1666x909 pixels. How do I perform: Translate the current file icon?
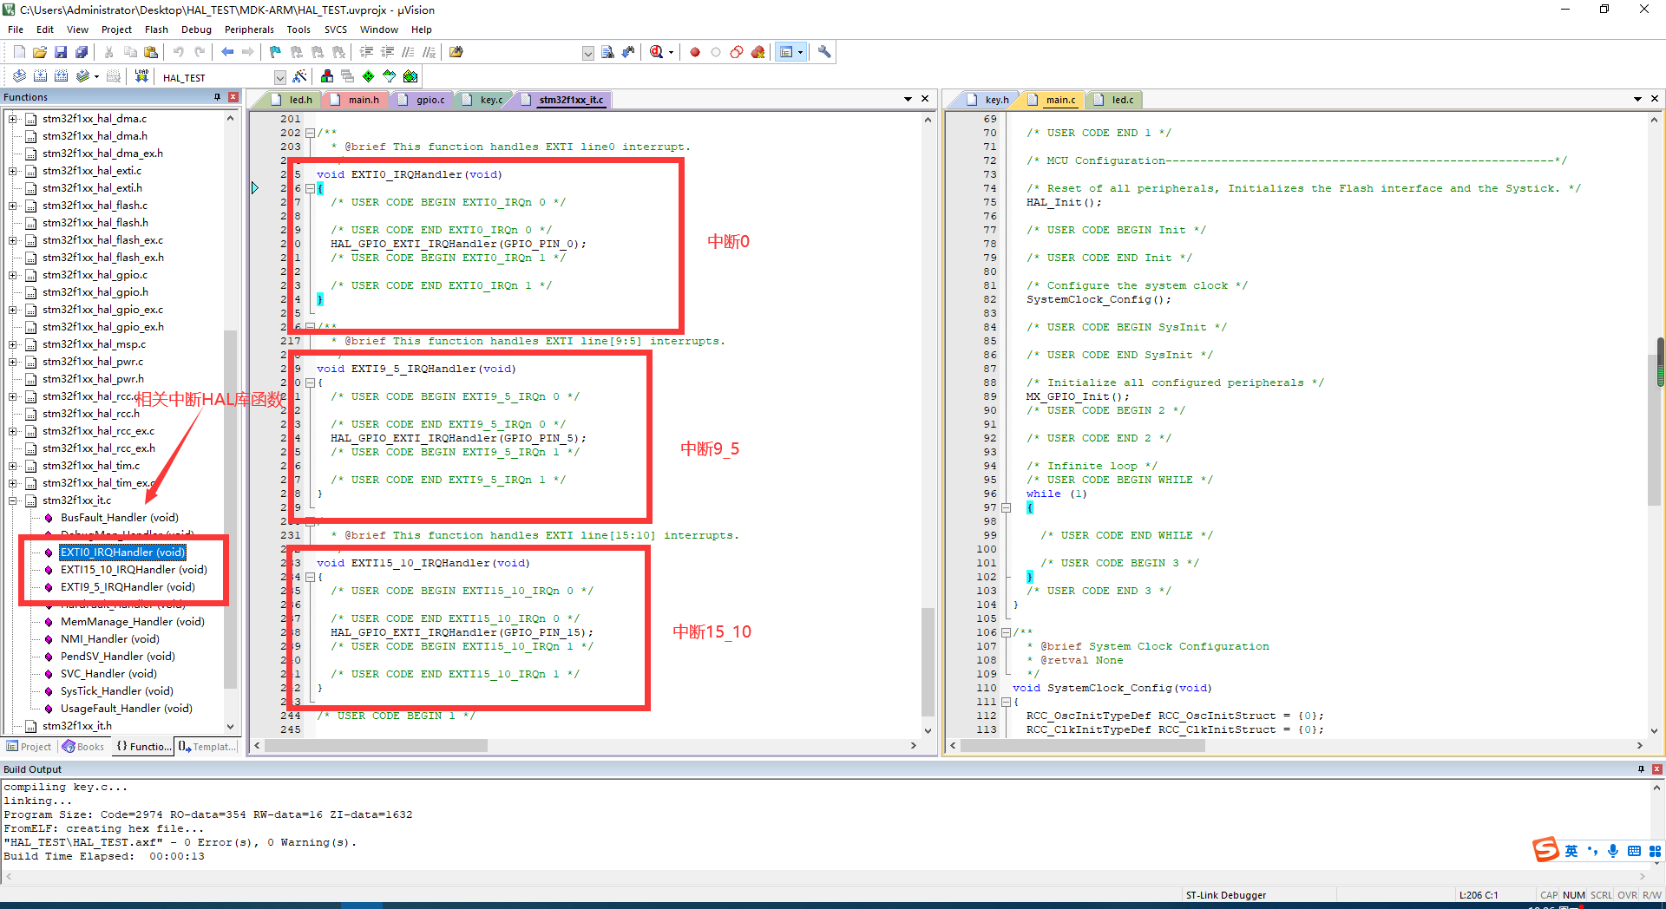19,76
